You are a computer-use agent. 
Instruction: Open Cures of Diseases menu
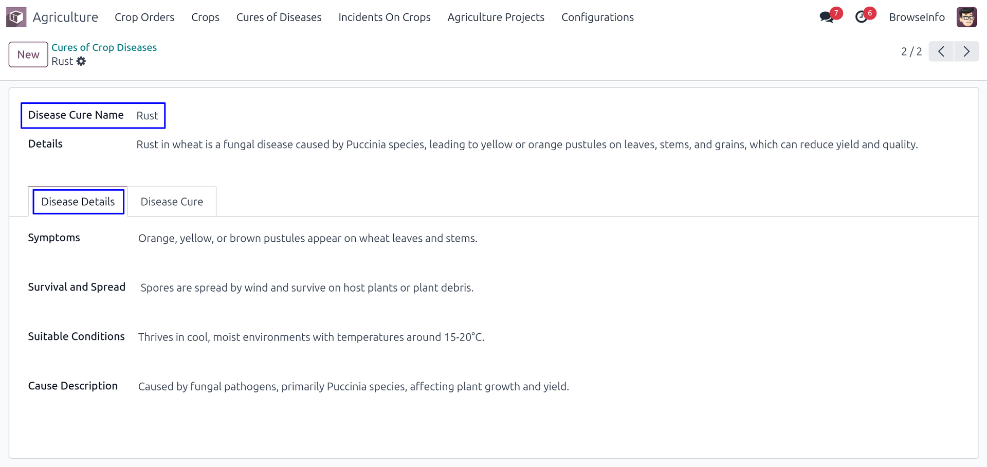tap(279, 17)
